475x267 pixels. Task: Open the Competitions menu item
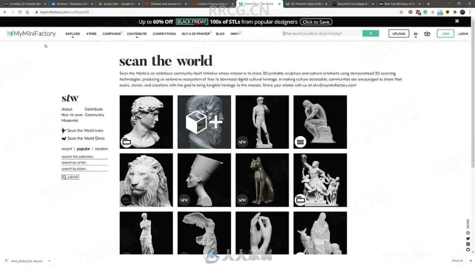(x=164, y=34)
